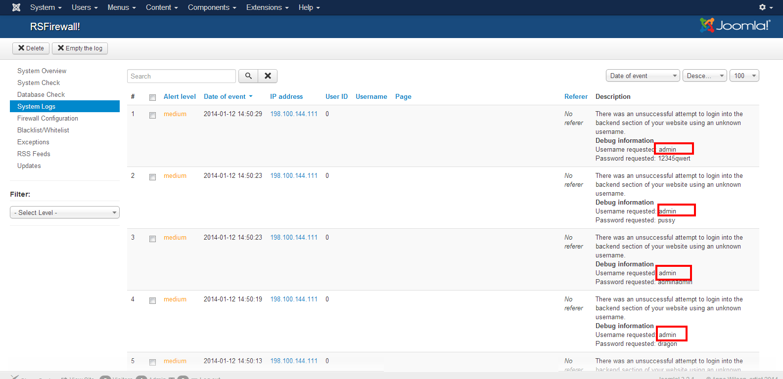Click Empty the log button
The width and height of the screenshot is (783, 379).
pyautogui.click(x=80, y=48)
